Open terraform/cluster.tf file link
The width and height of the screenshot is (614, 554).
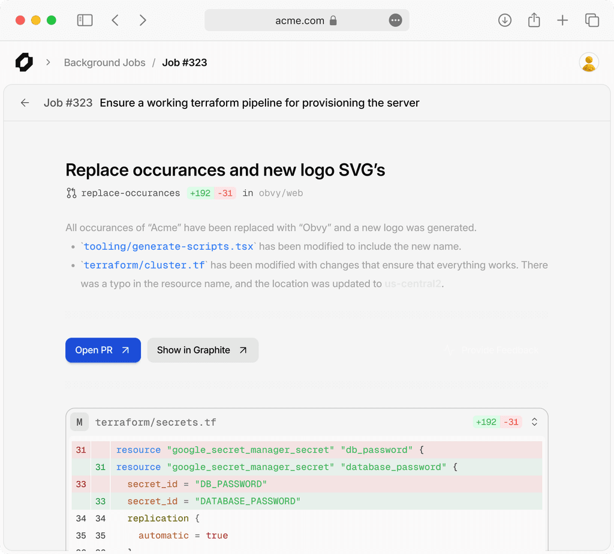point(144,265)
